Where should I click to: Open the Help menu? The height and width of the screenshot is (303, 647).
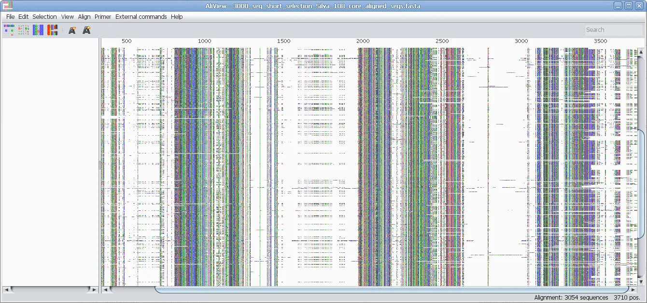pos(177,16)
